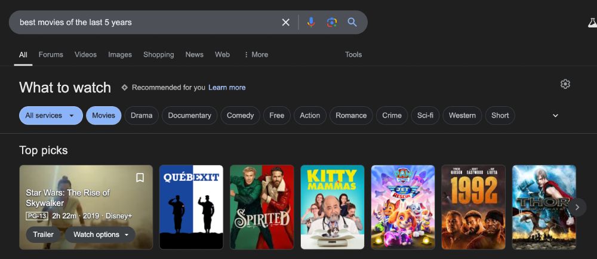Toggle the Comedy filter chip
The image size is (597, 259).
[240, 116]
